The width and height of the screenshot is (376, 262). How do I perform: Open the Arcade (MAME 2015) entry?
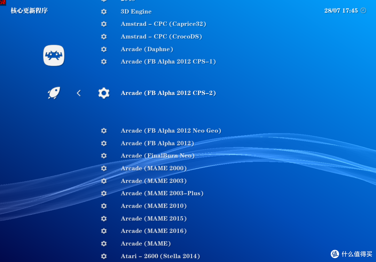pyautogui.click(x=154, y=219)
